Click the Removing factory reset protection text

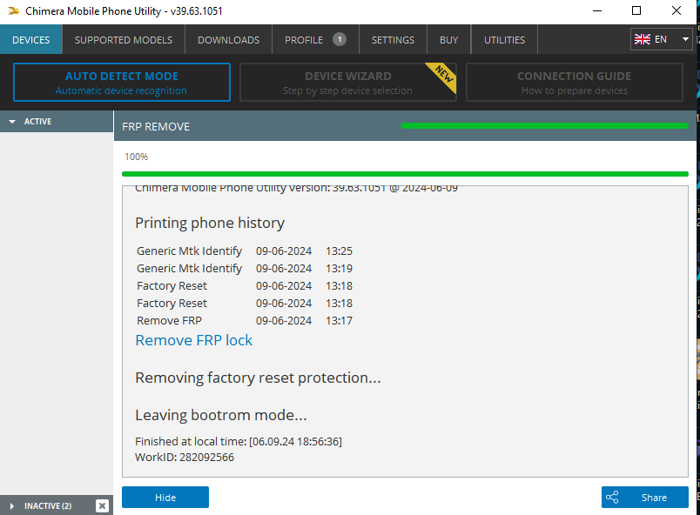pyautogui.click(x=258, y=378)
